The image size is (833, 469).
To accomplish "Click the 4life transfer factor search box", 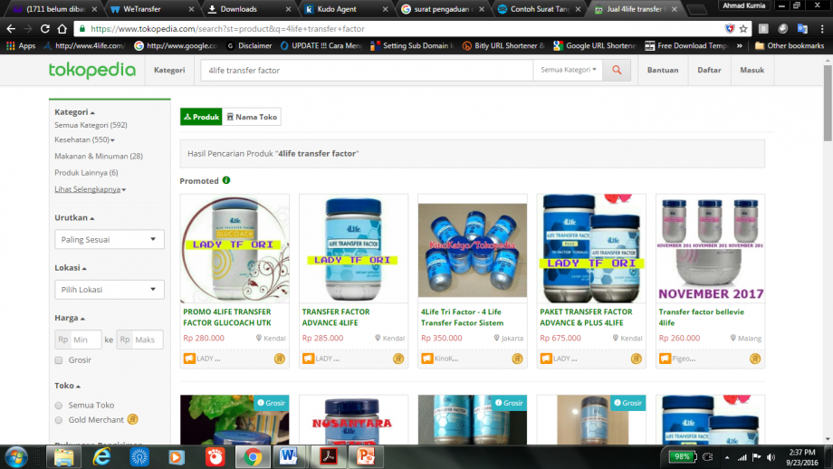I will pyautogui.click(x=367, y=70).
